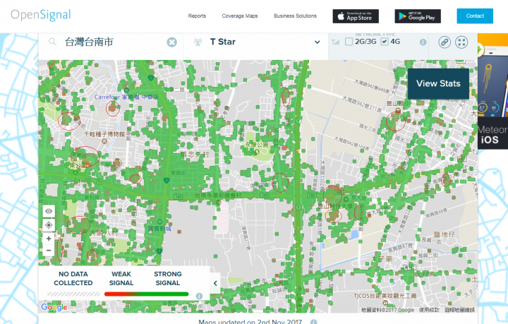The width and height of the screenshot is (508, 324).
Task: Copy map link with chain icon
Action: point(445,42)
